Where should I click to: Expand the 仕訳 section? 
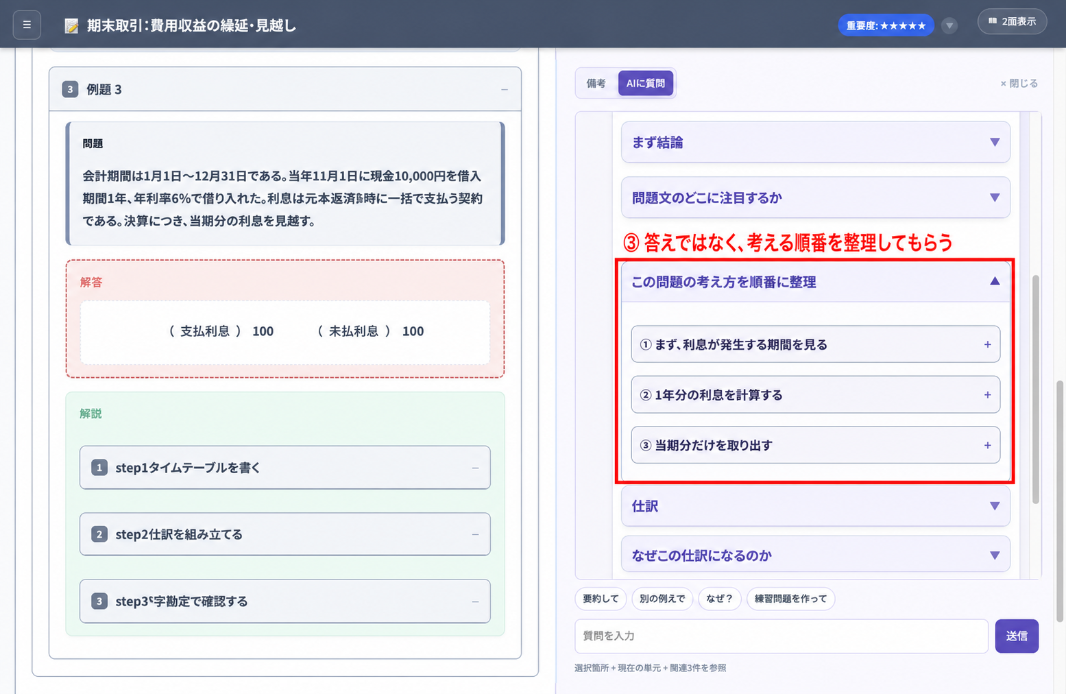tap(815, 506)
